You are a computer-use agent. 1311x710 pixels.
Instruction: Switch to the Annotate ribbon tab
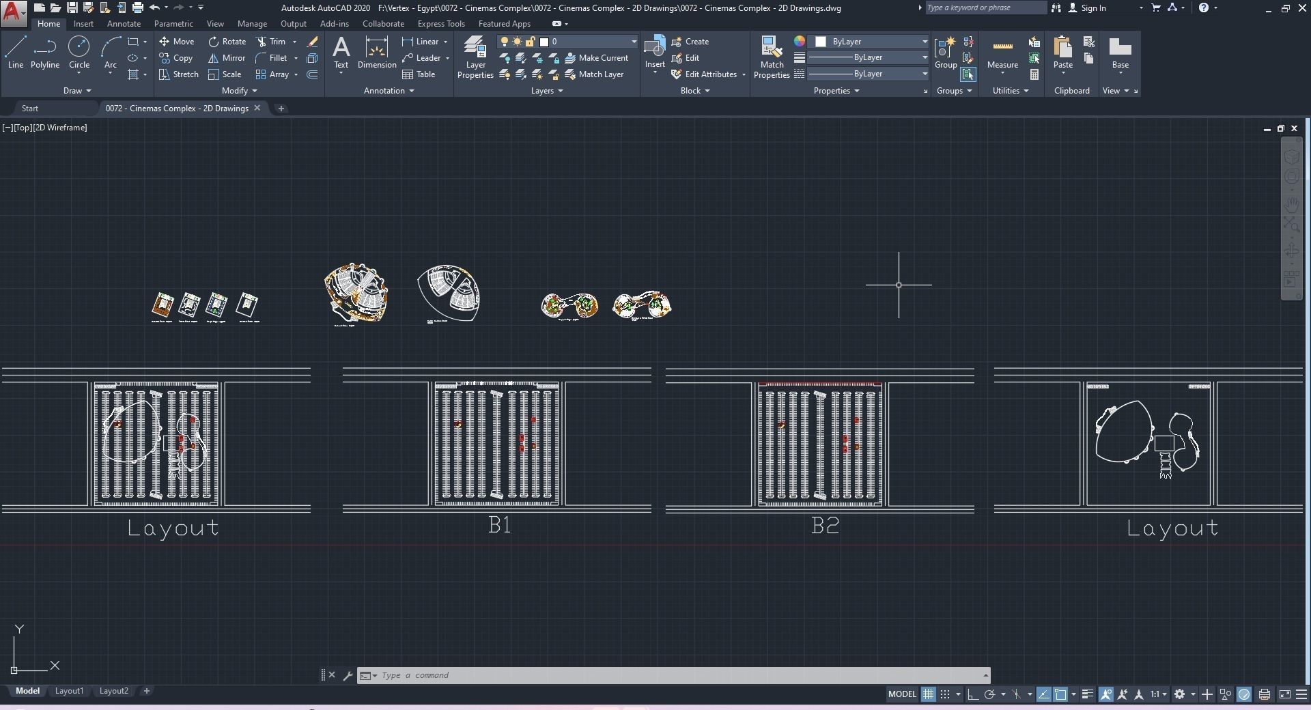pos(124,24)
